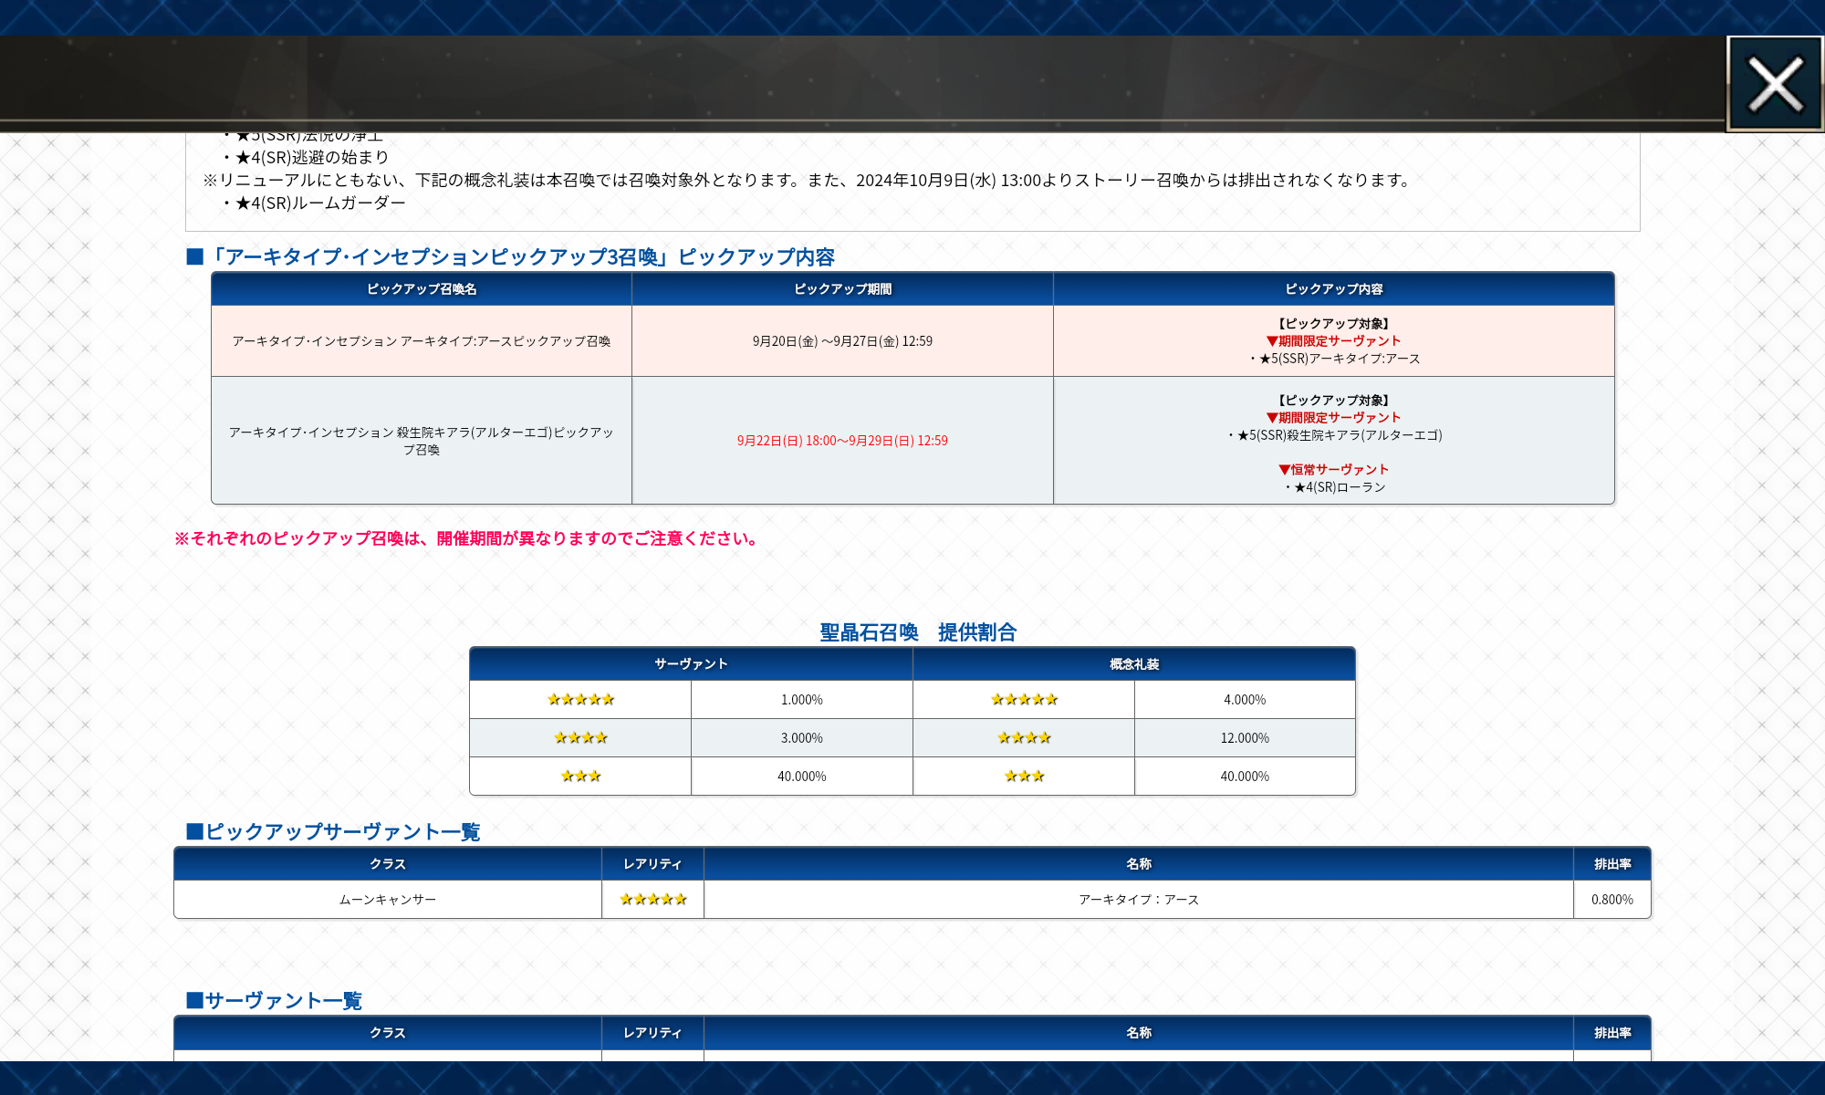Click the three-star servant rarity stars
The image size is (1825, 1095).
tap(580, 777)
